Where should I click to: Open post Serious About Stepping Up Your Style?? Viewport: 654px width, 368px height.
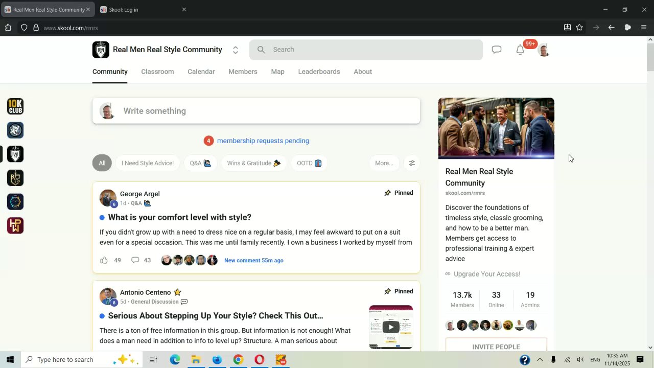[x=216, y=316]
